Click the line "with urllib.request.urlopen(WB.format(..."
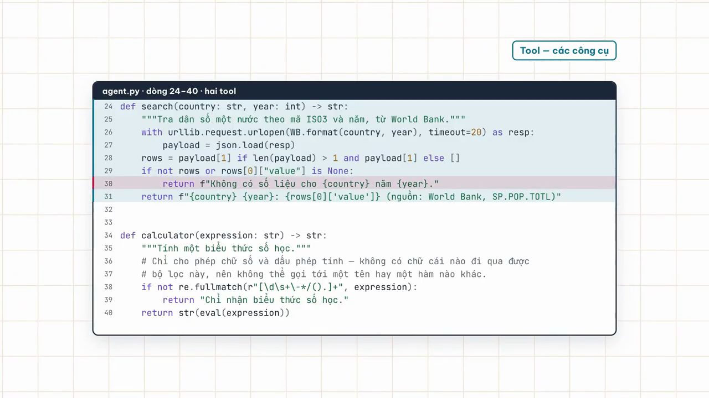Screen dimensions: 709x398 (338, 132)
